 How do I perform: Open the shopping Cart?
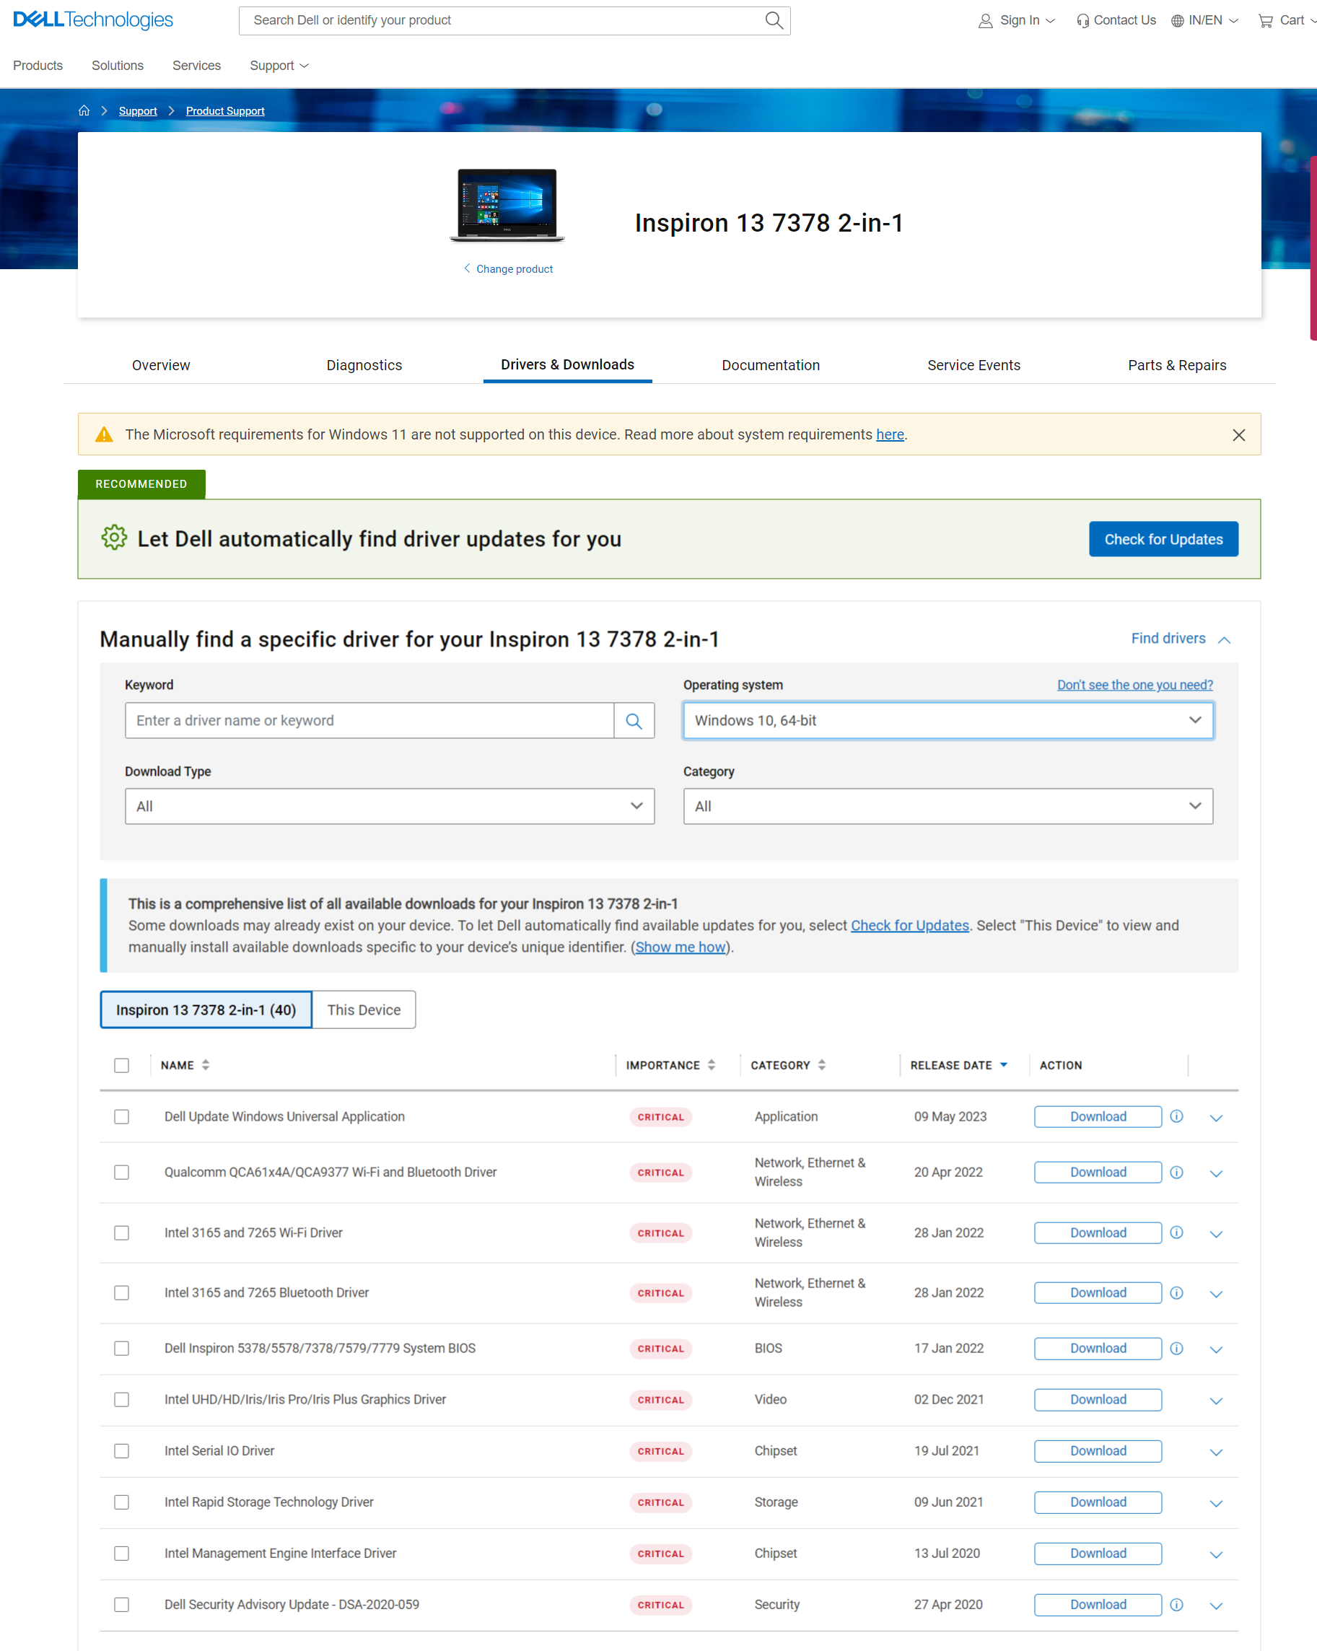click(x=1265, y=20)
